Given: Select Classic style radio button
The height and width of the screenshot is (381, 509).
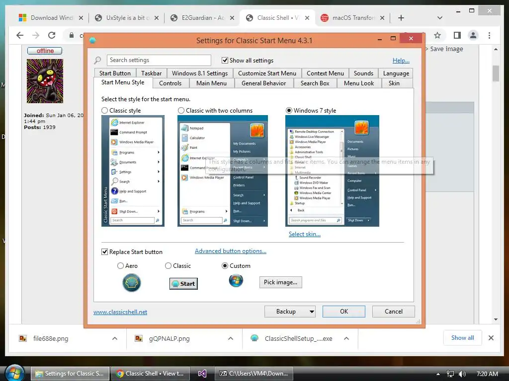Looking at the screenshot, I should click(x=104, y=111).
